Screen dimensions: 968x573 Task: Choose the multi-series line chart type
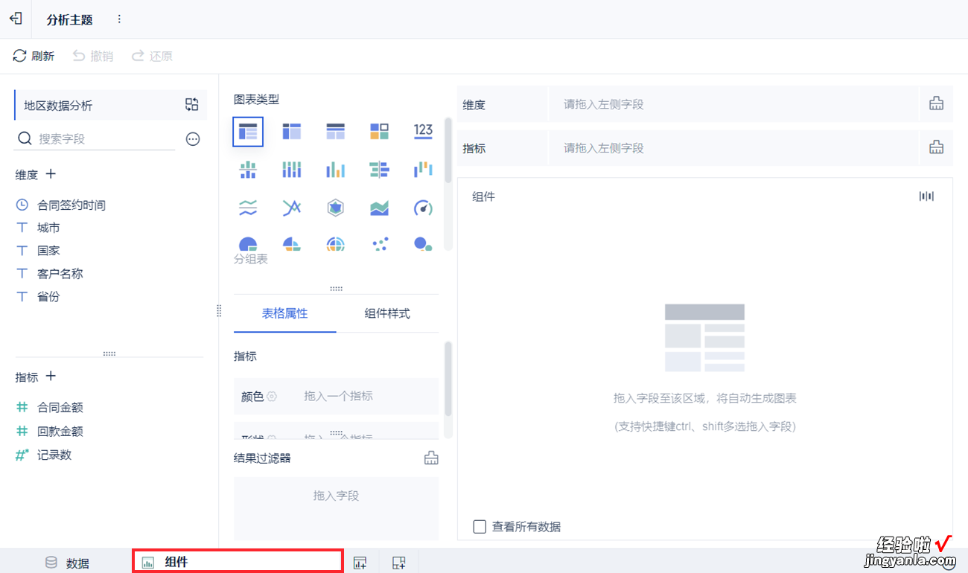[292, 208]
